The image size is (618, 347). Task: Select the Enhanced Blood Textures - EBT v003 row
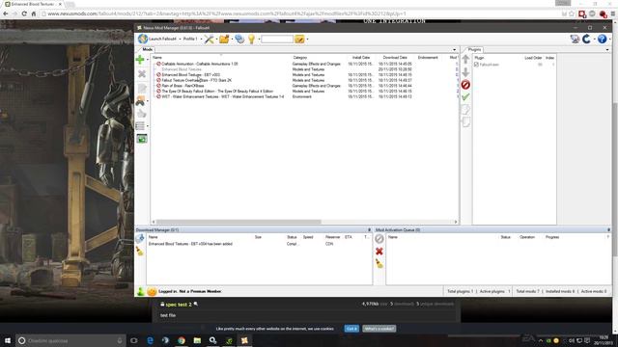click(305, 75)
